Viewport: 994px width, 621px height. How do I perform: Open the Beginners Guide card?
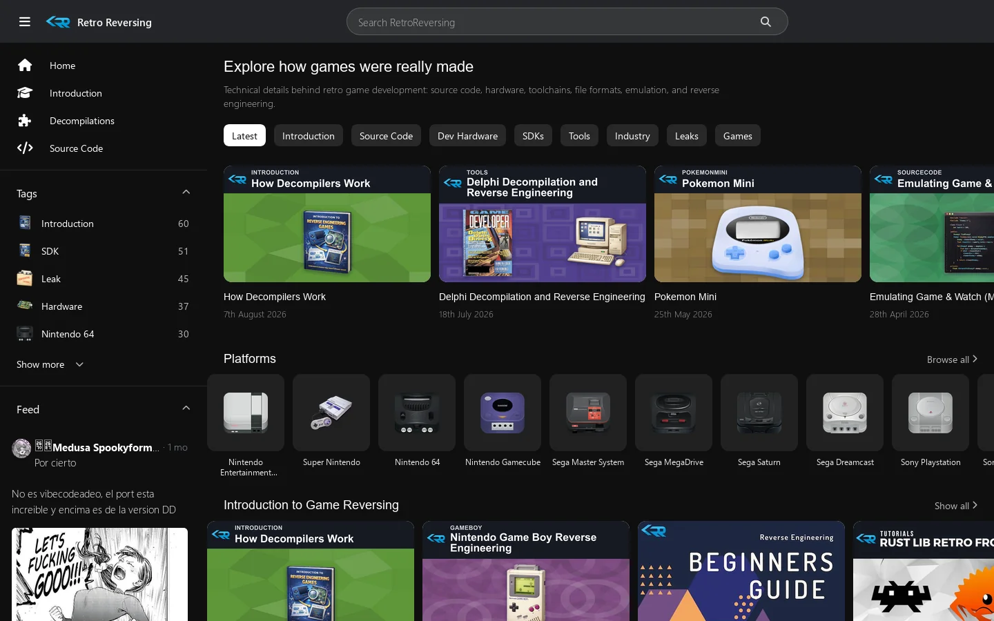click(x=741, y=571)
